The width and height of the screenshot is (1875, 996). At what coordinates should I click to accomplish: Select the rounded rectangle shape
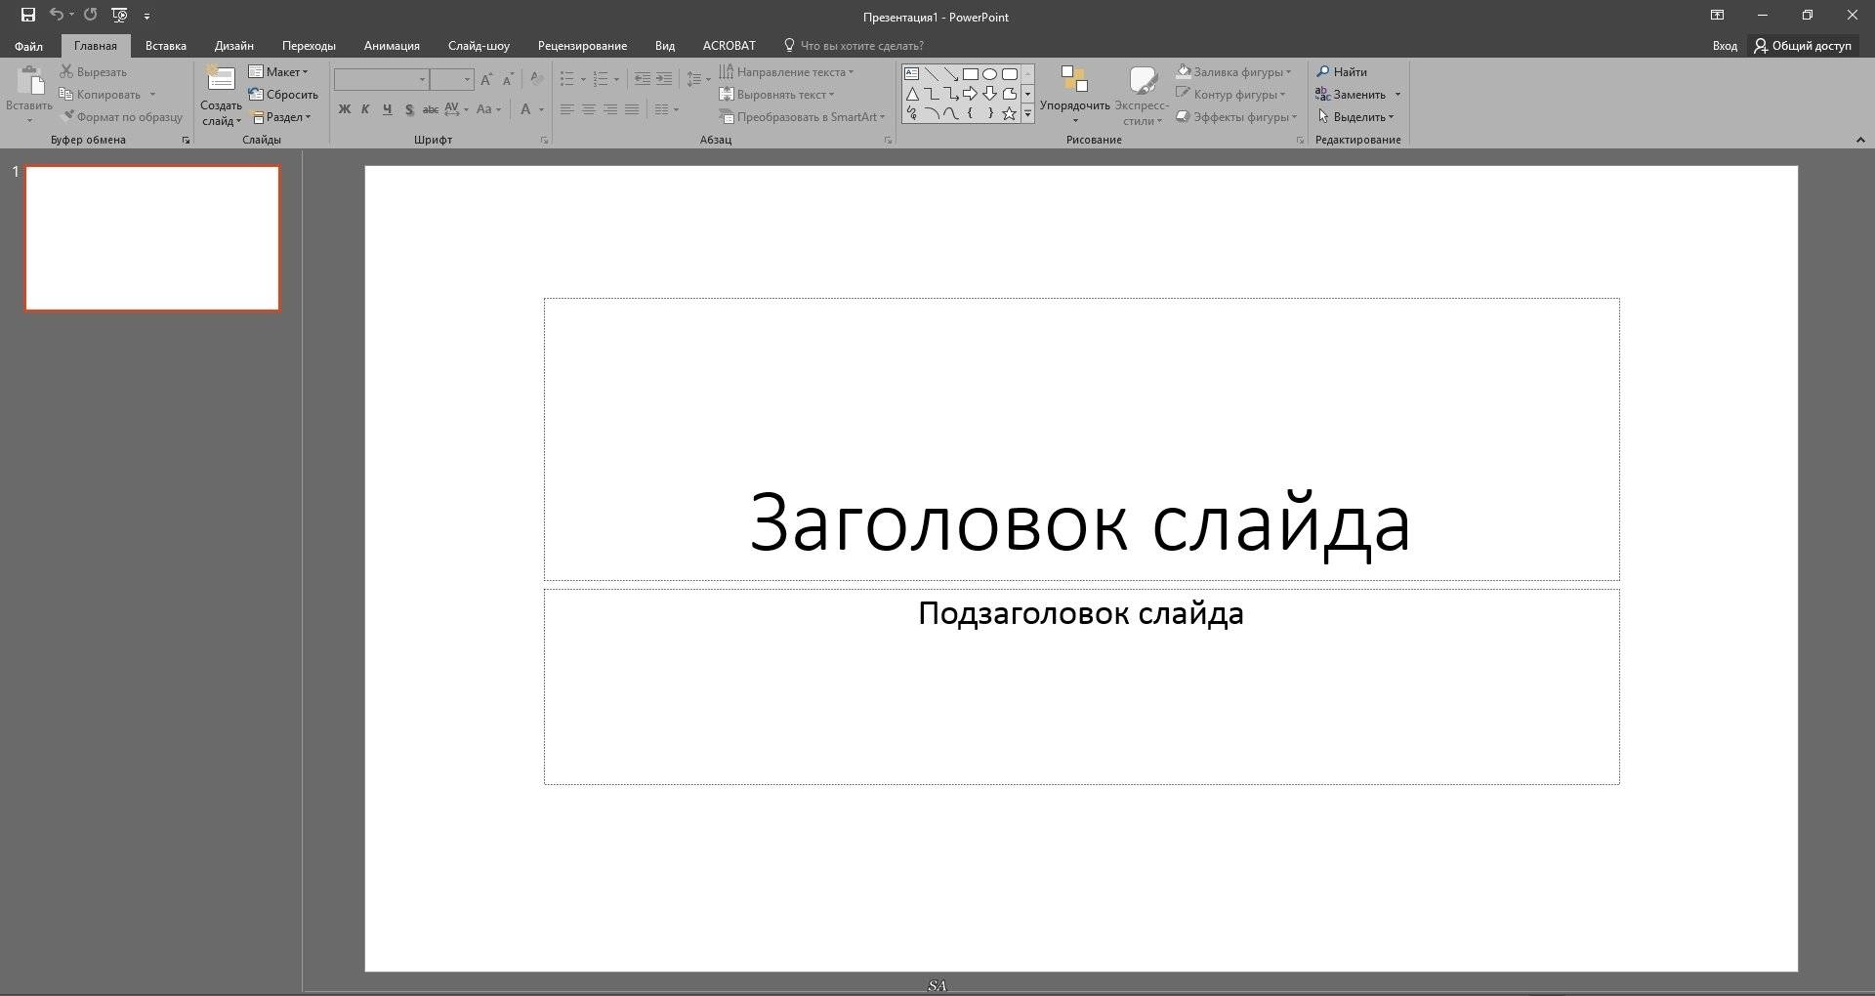[x=1010, y=73]
